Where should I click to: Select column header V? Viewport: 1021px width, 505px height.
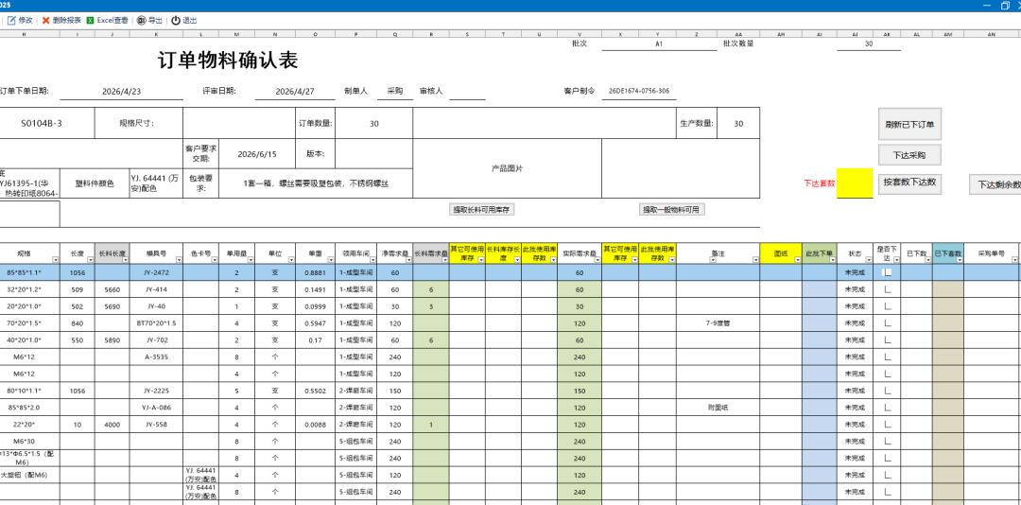[580, 33]
